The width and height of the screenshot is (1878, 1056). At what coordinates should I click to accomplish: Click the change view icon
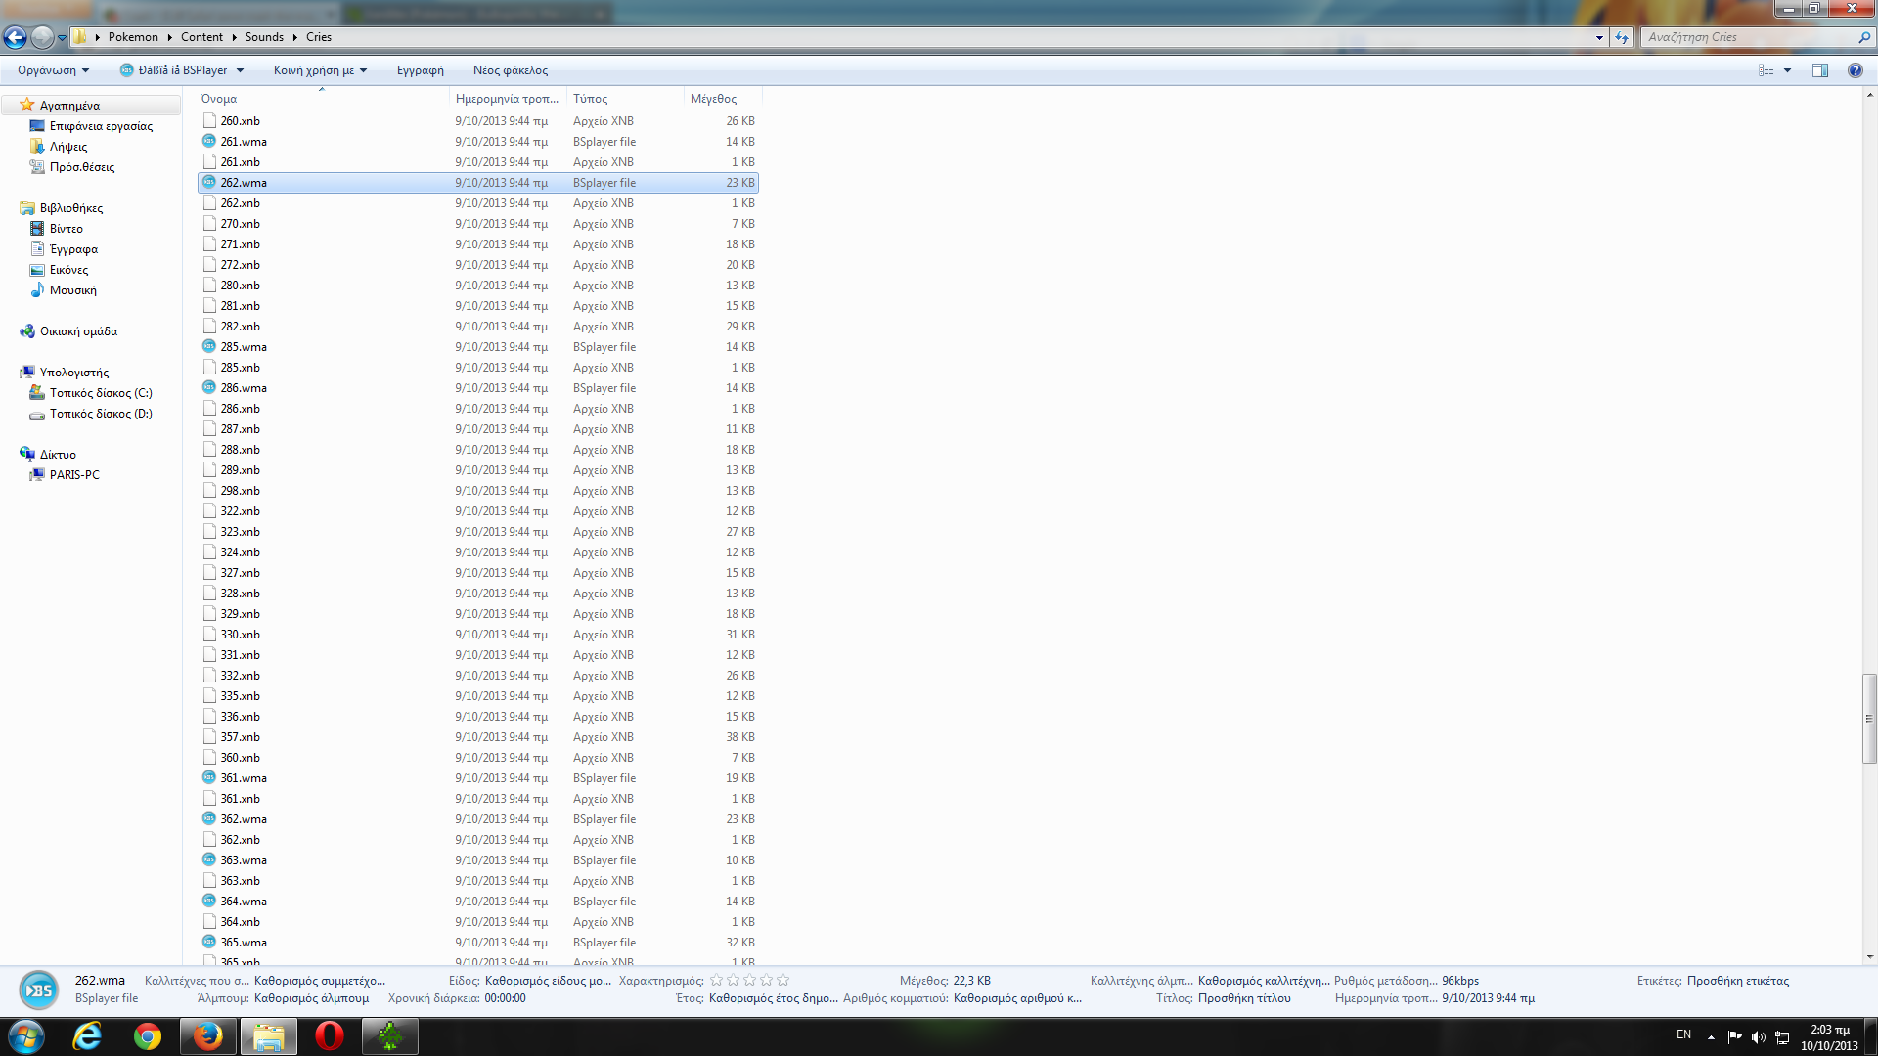pos(1766,70)
